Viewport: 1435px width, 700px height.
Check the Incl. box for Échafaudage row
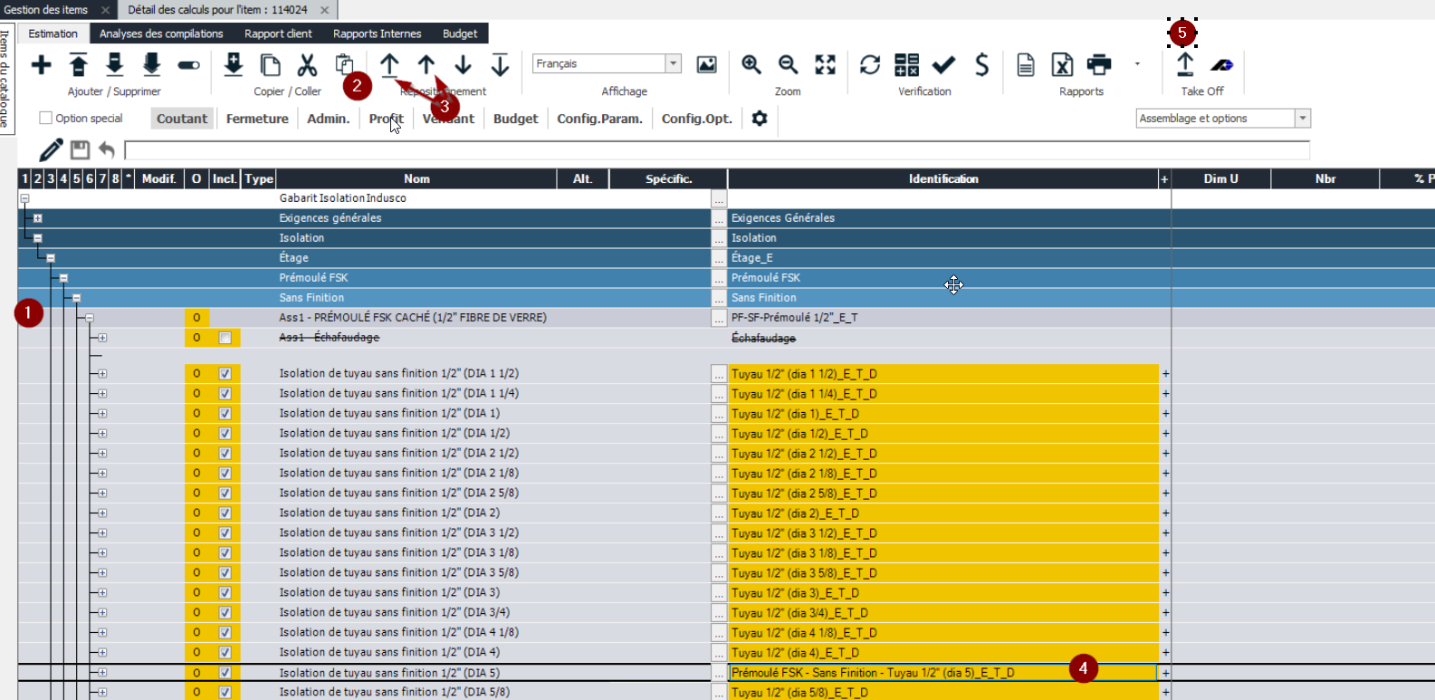click(x=225, y=338)
